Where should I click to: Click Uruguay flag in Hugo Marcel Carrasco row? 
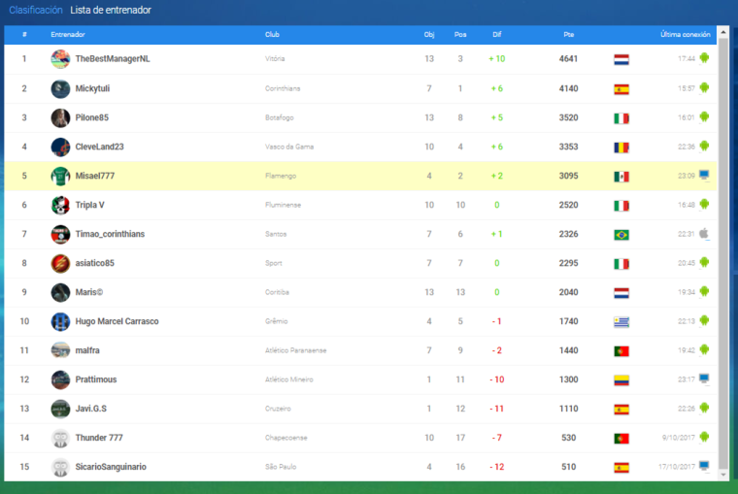click(621, 322)
